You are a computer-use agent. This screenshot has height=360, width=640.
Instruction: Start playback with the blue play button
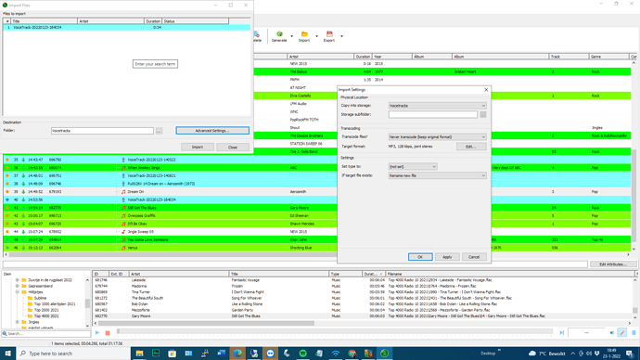click(x=97, y=333)
